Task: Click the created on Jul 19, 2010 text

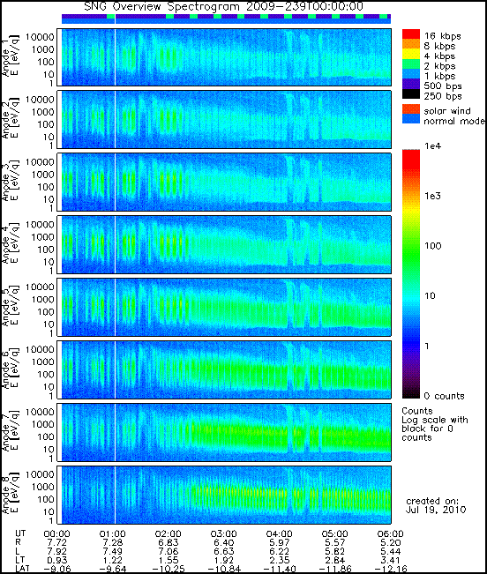Action: coord(436,505)
